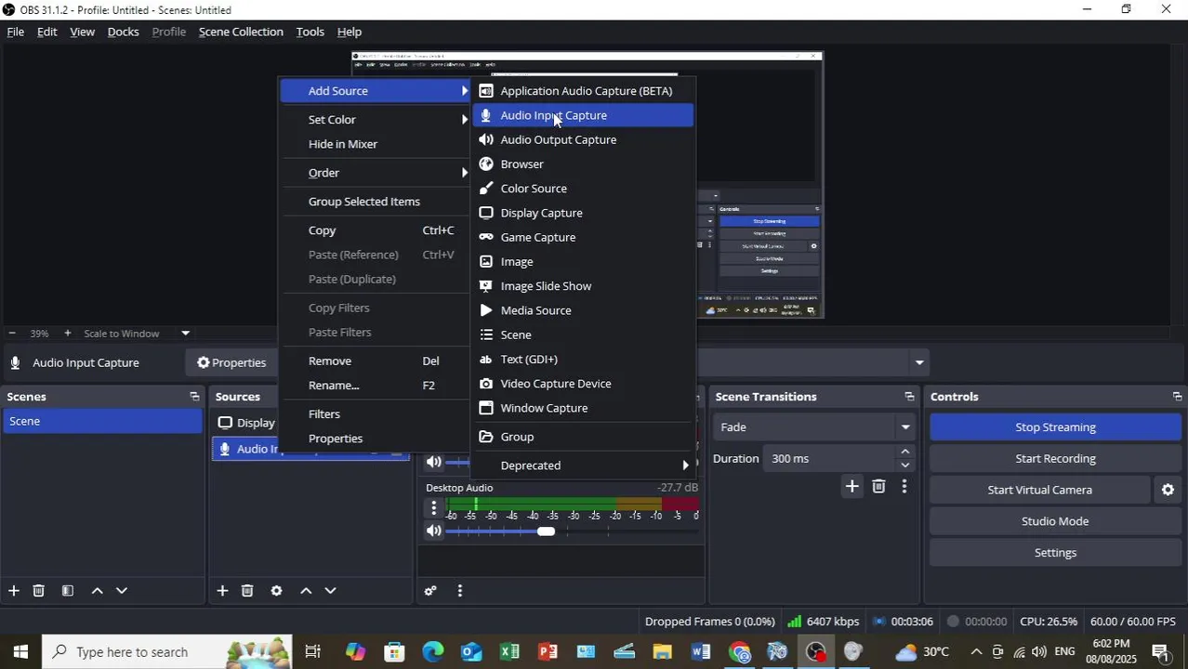Open the File menu
The height and width of the screenshot is (669, 1188).
16,32
